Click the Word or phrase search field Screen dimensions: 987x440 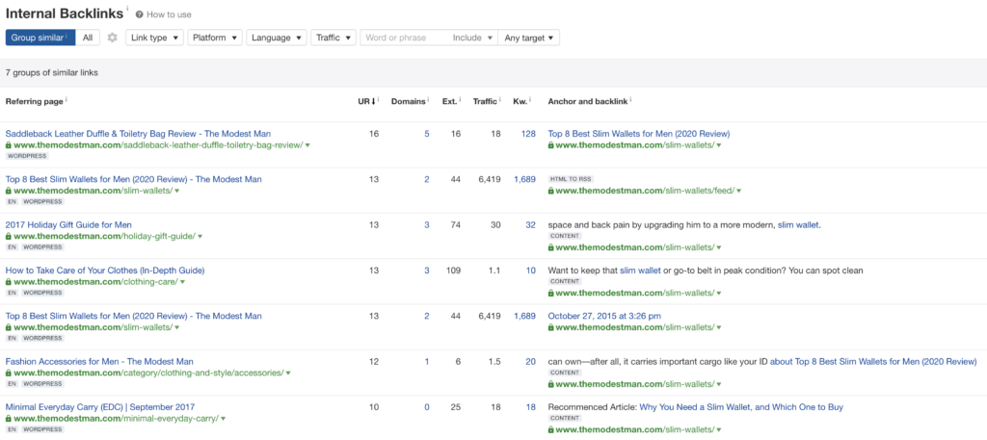[404, 38]
